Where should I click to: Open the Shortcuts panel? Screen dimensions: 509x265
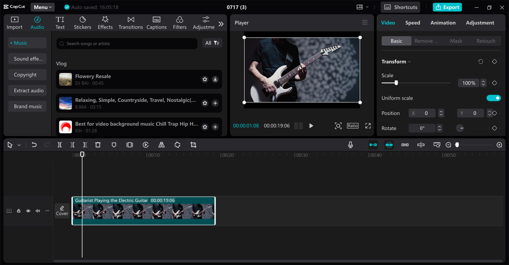click(x=401, y=7)
